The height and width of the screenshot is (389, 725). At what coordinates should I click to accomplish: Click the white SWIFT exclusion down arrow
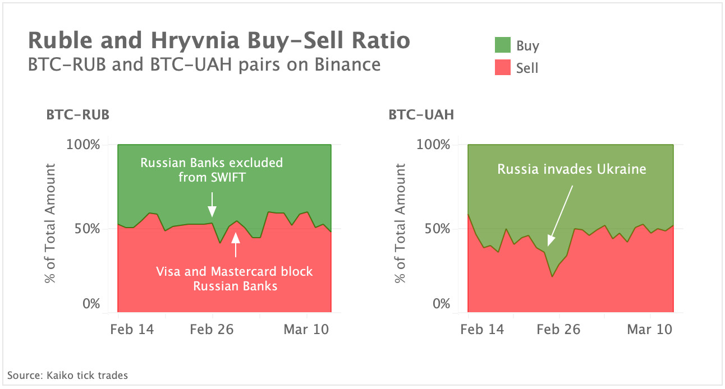pos(212,204)
